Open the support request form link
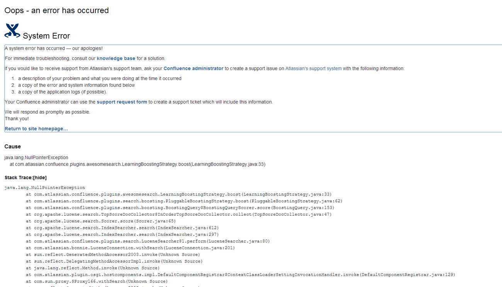Image resolution: width=502 pixels, height=287 pixels. click(x=122, y=102)
